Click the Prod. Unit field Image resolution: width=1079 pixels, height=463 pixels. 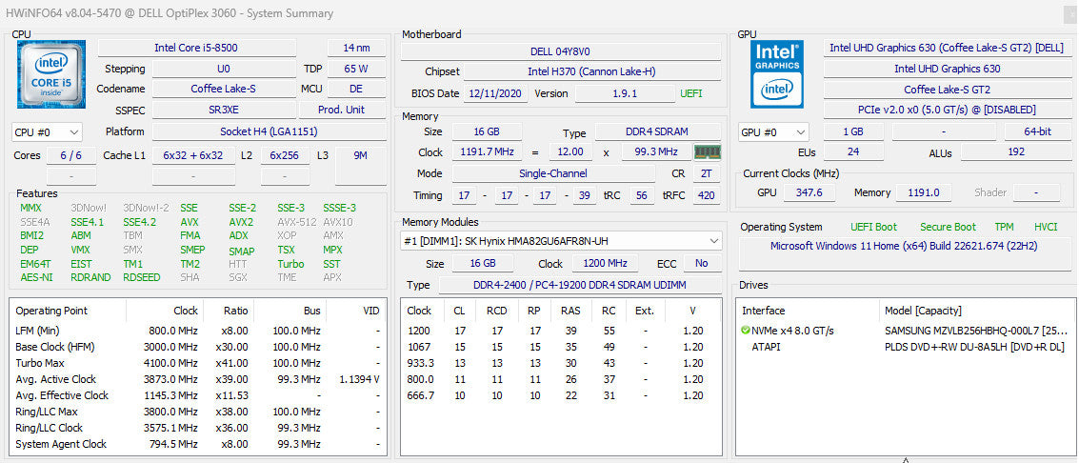pyautogui.click(x=341, y=110)
